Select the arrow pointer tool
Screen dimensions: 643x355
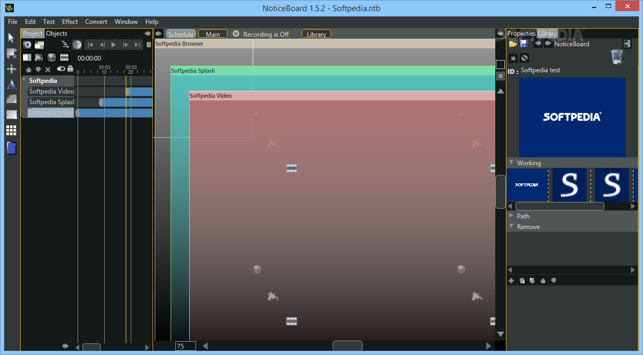pos(11,38)
